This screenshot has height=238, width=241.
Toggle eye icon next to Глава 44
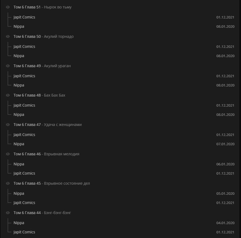coord(8,213)
